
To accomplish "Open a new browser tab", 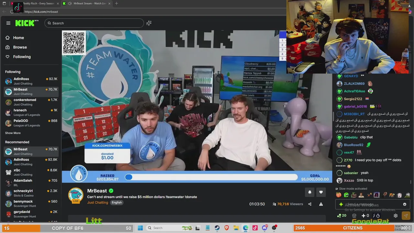I will click(116, 3).
